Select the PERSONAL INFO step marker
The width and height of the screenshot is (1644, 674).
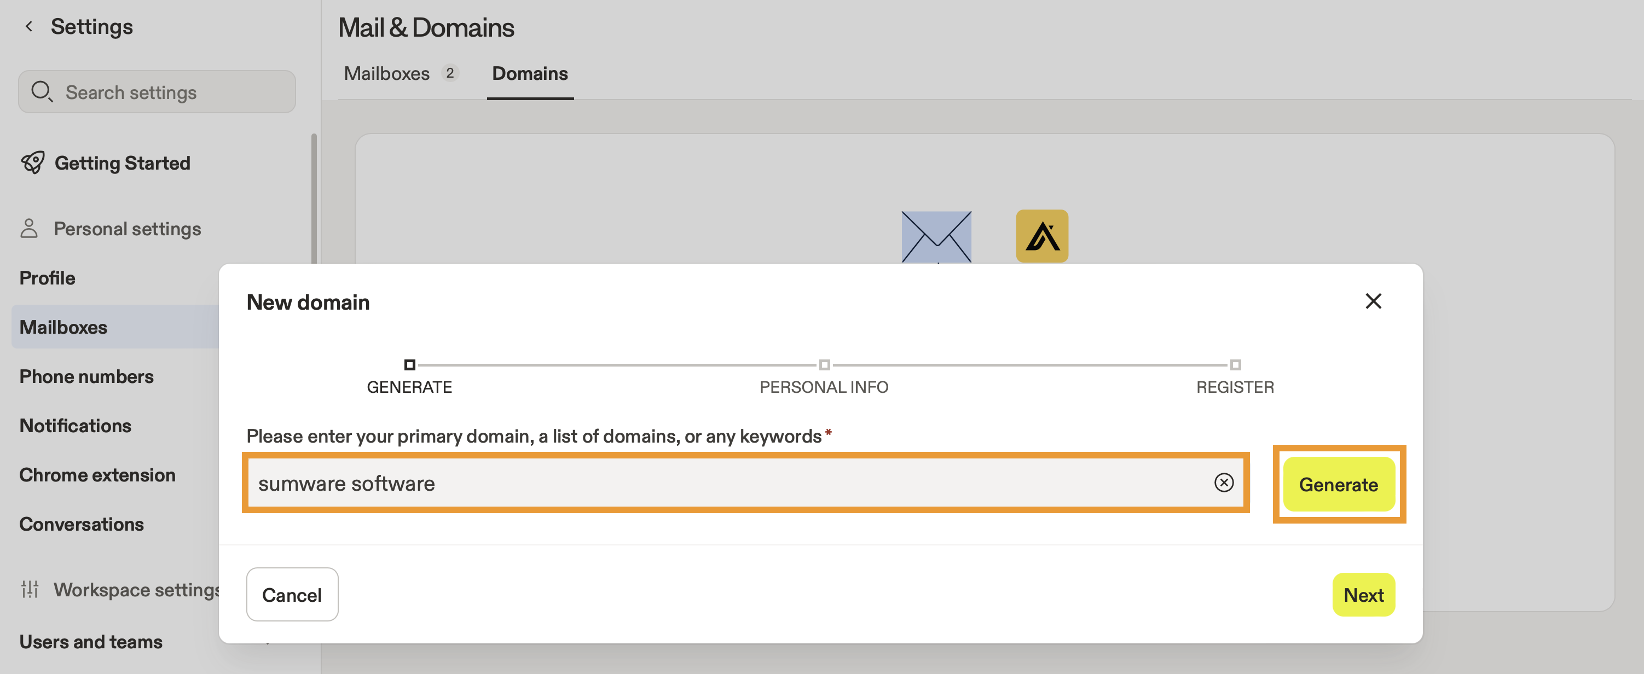coord(824,365)
